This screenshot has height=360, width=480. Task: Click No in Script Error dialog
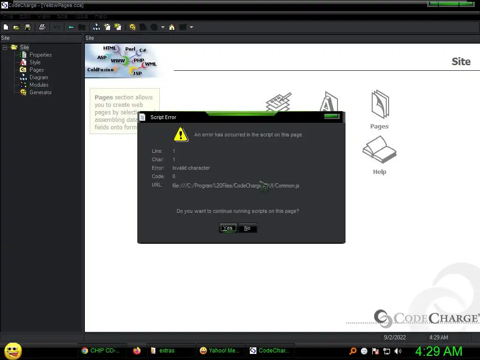pos(247,228)
